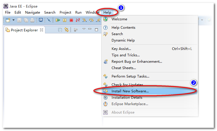The image size is (217, 131).
Task: Click the Save All icon
Action: (x=26, y=20)
